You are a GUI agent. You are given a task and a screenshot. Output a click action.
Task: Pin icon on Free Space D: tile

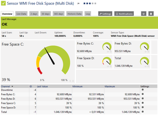point(108,66)
